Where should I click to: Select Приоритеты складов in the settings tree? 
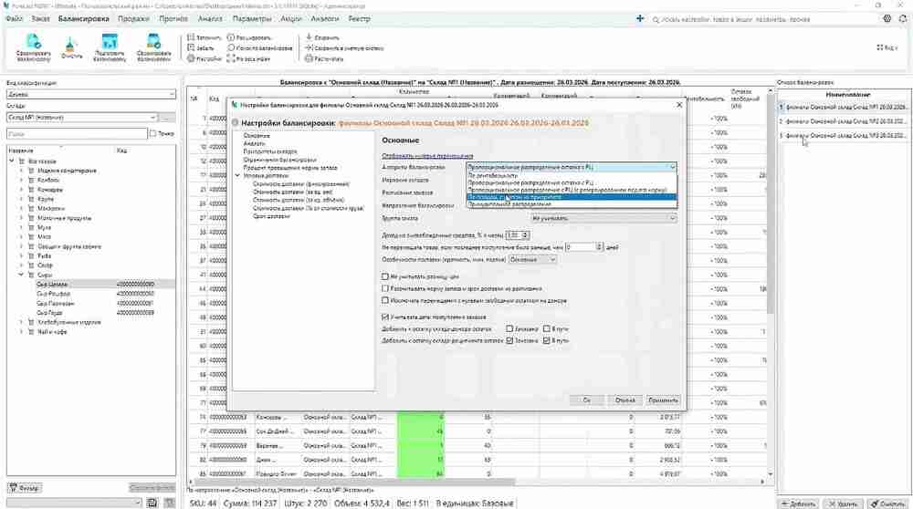click(270, 151)
